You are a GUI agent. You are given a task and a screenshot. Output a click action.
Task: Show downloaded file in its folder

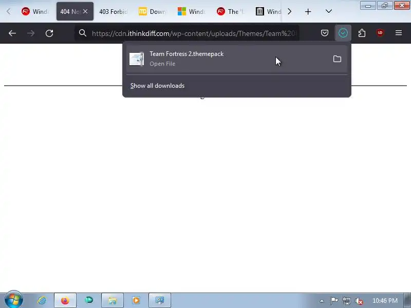[337, 59]
